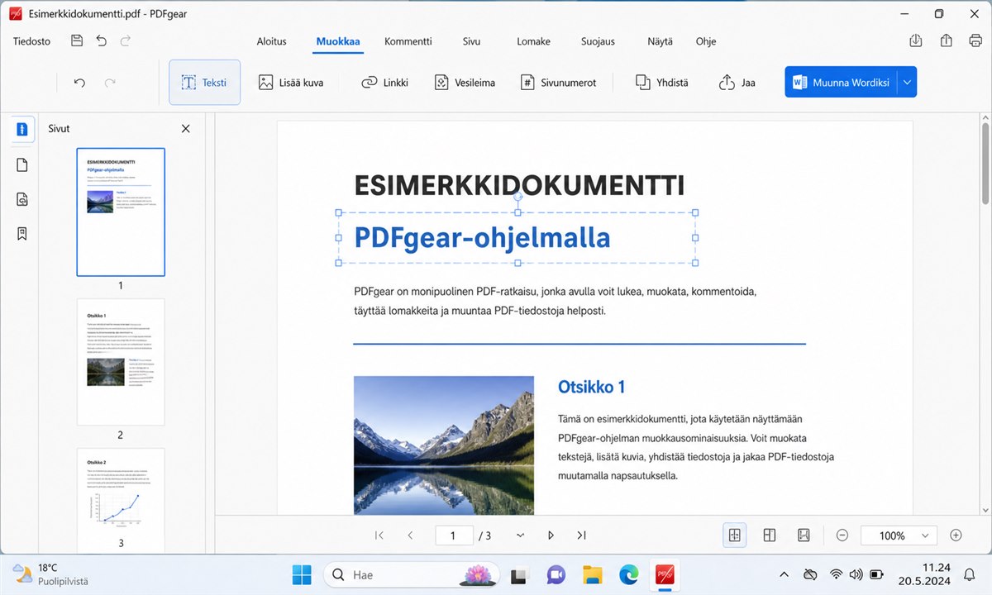This screenshot has height=595, width=992.
Task: Click the Linkki tool
Action: pos(384,83)
